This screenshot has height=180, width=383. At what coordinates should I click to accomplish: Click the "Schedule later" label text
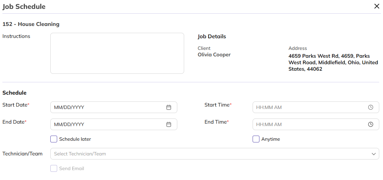(x=75, y=139)
